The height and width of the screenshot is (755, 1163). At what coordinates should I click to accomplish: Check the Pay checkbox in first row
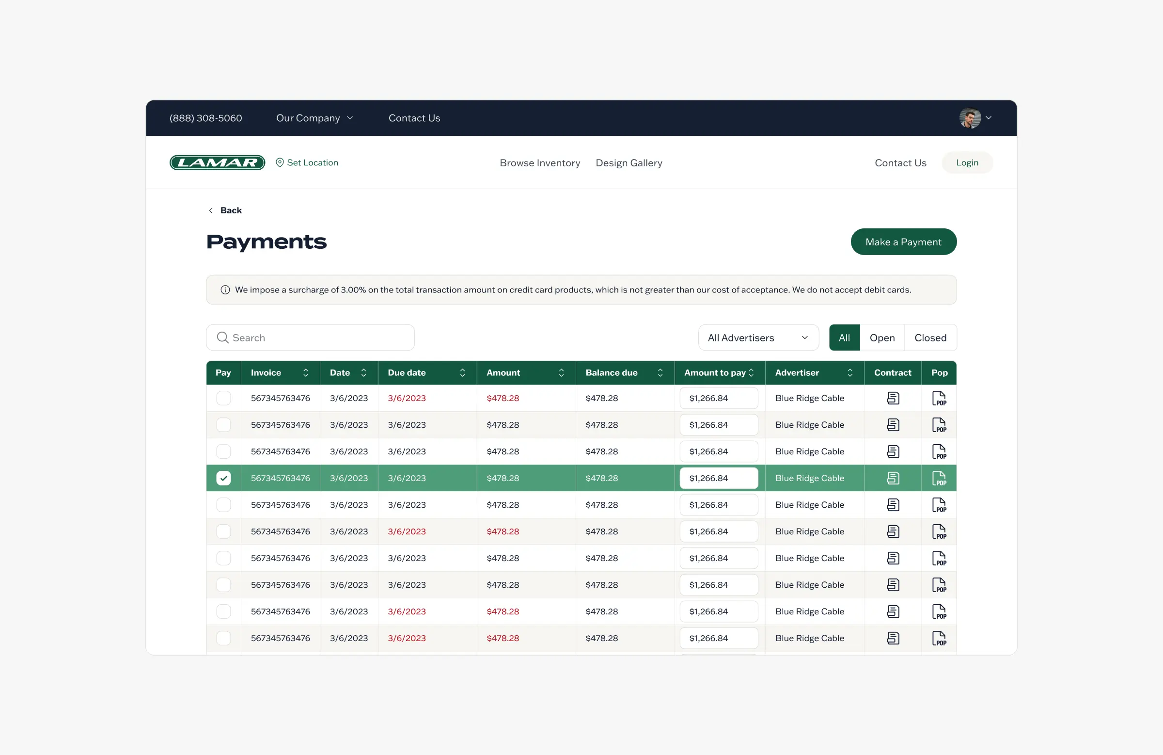[x=223, y=398]
